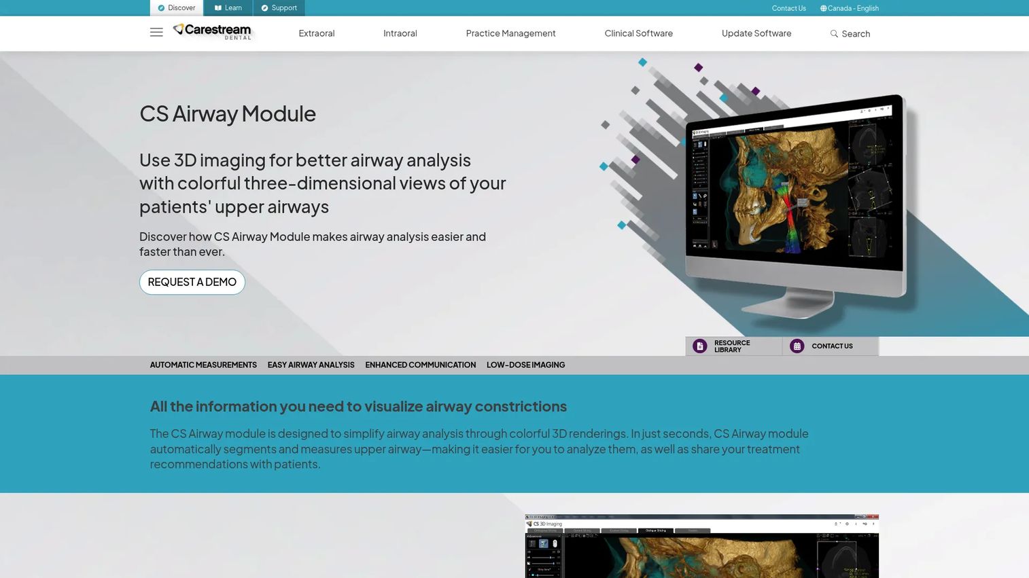Open the hamburger menu icon

pos(156,32)
